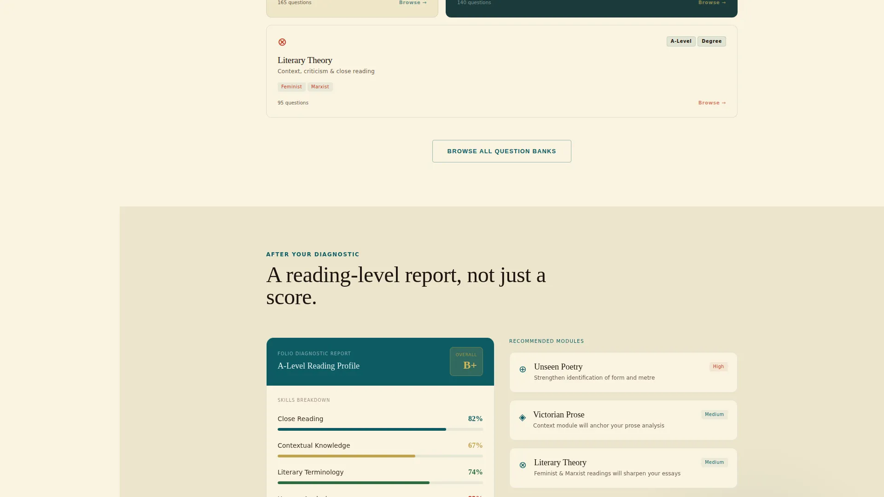Click the Literary Theory recommended module icon

point(523,465)
